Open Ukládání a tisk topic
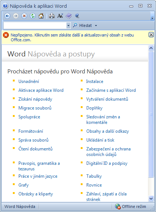The width and height of the screenshot is (156, 212). tap(100, 140)
